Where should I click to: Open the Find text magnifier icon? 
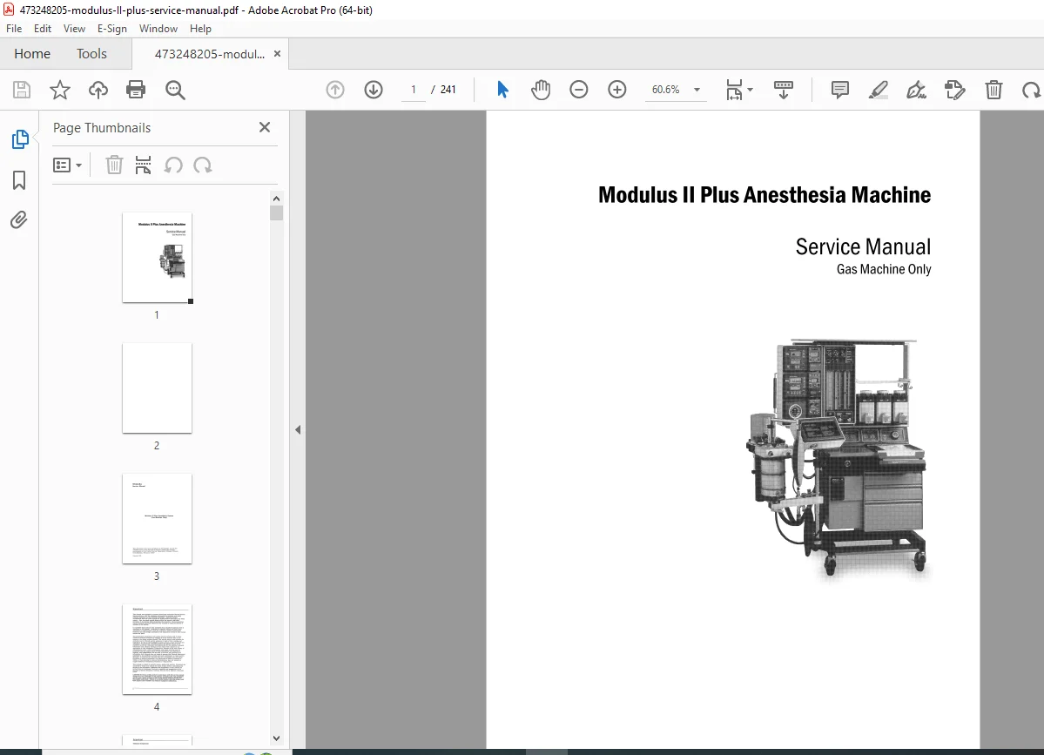pos(175,90)
